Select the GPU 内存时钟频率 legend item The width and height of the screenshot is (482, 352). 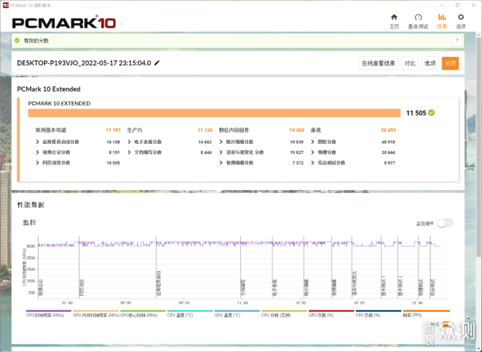tap(96, 315)
